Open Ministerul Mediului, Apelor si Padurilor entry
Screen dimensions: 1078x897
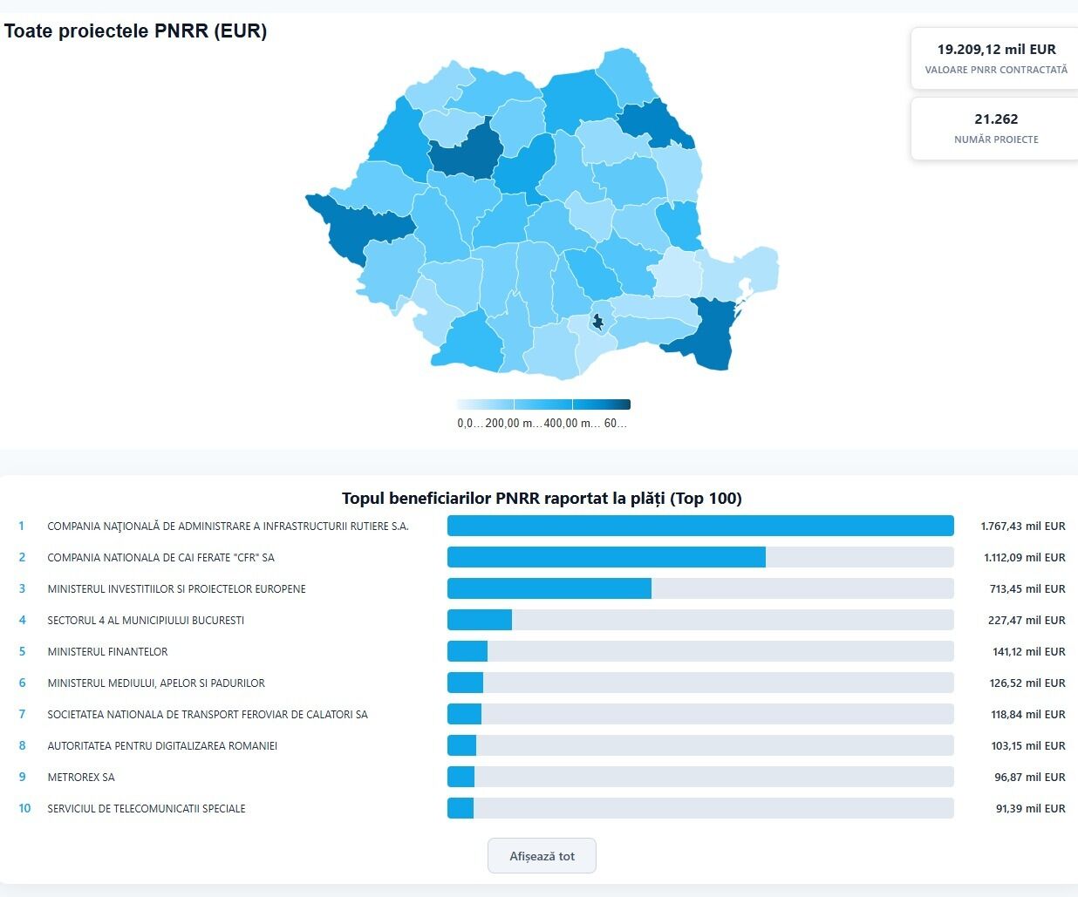[156, 683]
